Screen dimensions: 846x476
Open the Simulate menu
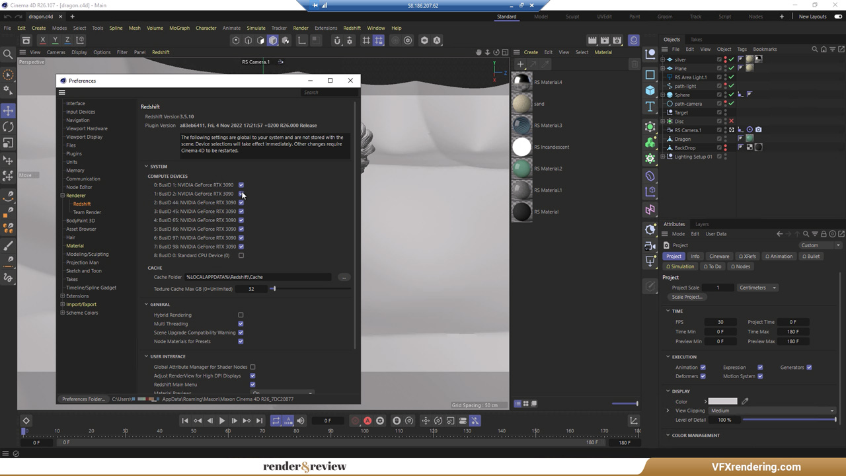pyautogui.click(x=256, y=28)
